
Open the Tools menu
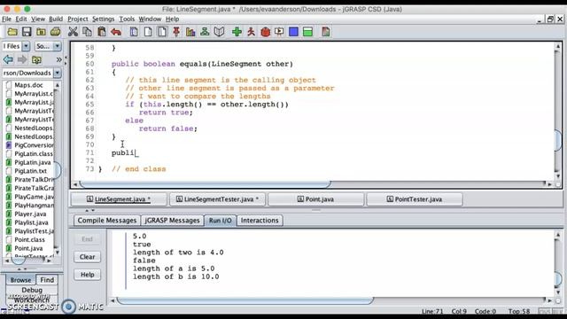(127, 19)
